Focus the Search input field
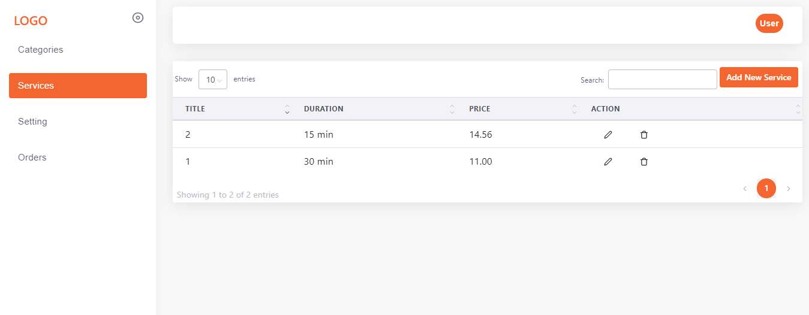 pos(662,80)
